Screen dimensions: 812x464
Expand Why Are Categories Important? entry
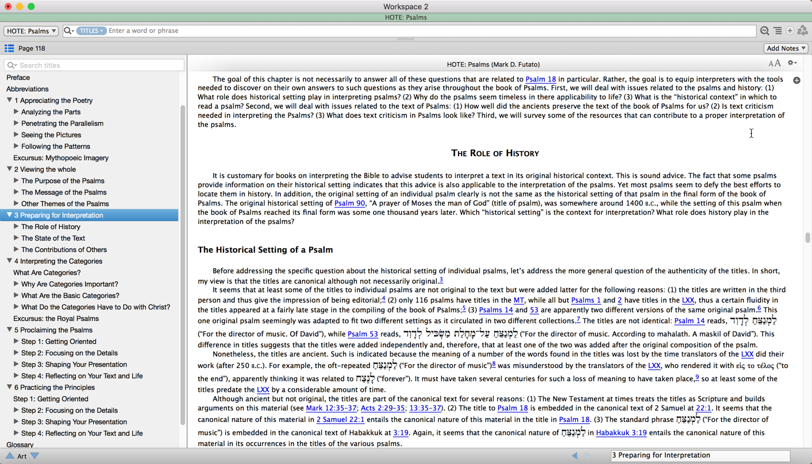click(16, 284)
